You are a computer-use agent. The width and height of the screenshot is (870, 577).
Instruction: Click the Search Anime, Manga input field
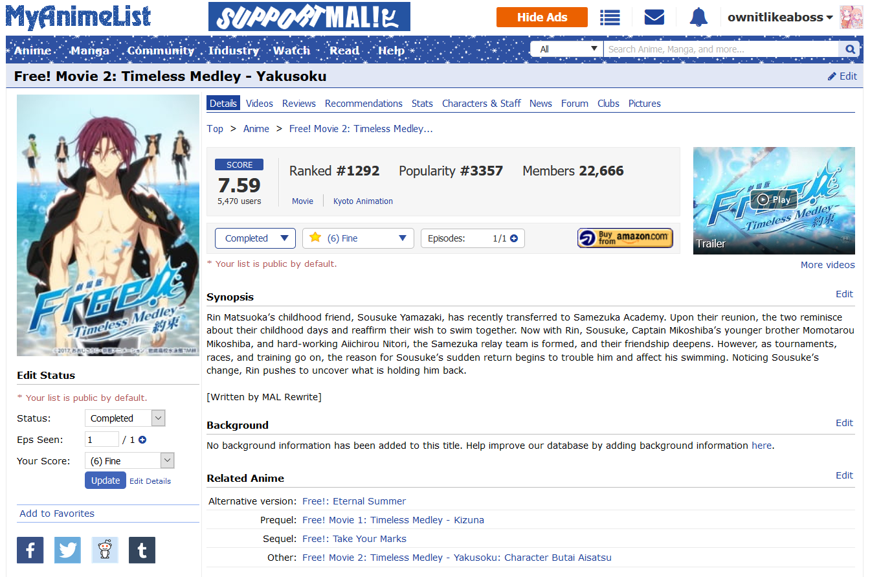pyautogui.click(x=721, y=49)
